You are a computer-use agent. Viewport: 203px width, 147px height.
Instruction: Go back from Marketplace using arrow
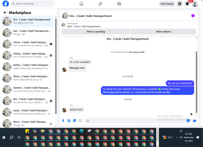click(5, 13)
